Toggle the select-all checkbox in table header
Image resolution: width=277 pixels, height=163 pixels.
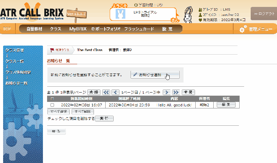[x=52, y=99]
